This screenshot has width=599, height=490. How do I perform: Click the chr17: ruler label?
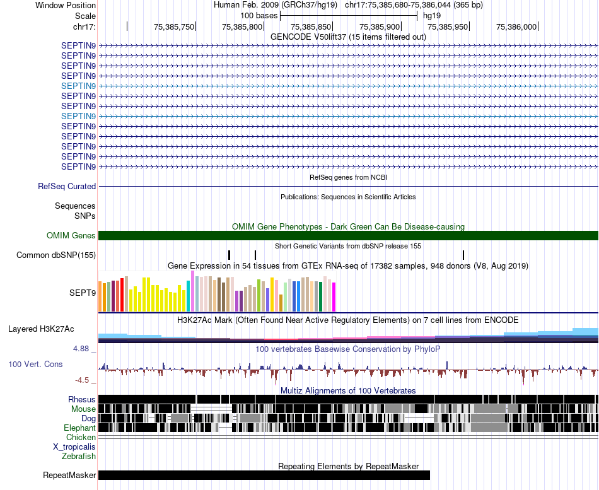tap(84, 26)
